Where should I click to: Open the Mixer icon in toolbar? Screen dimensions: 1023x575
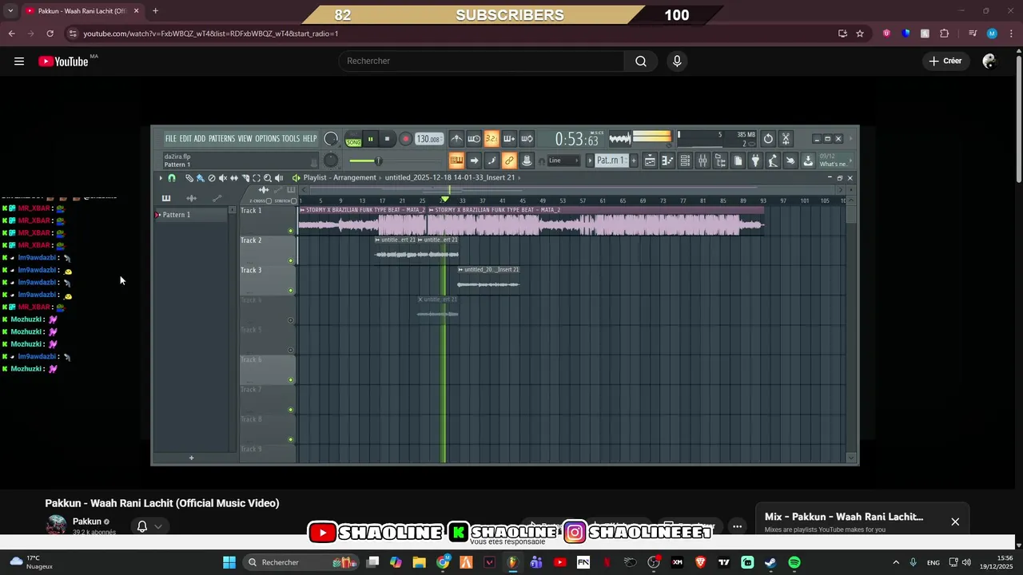(703, 161)
